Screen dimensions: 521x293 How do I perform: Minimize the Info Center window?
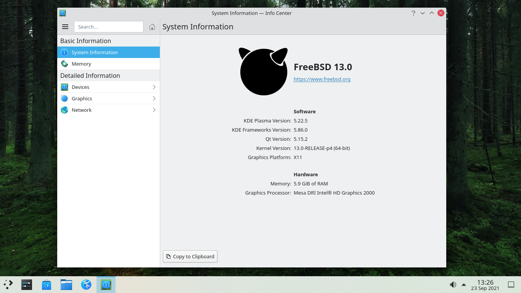point(422,13)
